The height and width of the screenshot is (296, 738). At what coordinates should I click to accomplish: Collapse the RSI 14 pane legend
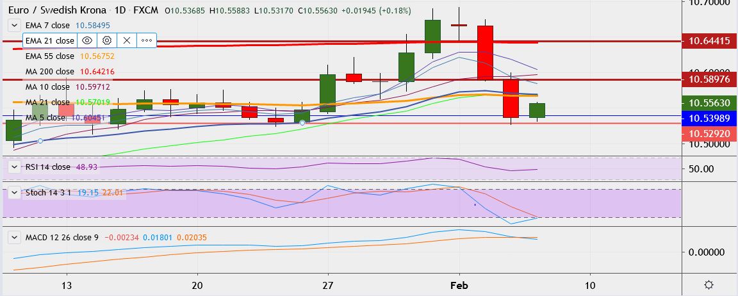coord(15,167)
